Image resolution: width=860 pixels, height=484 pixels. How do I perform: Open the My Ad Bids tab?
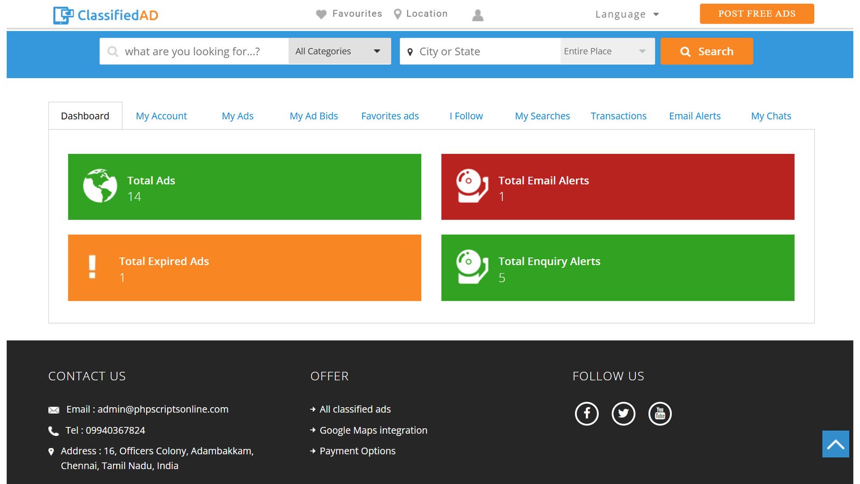[314, 116]
